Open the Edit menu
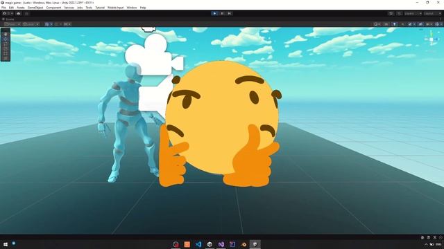This screenshot has height=249, width=444. pos(11,8)
